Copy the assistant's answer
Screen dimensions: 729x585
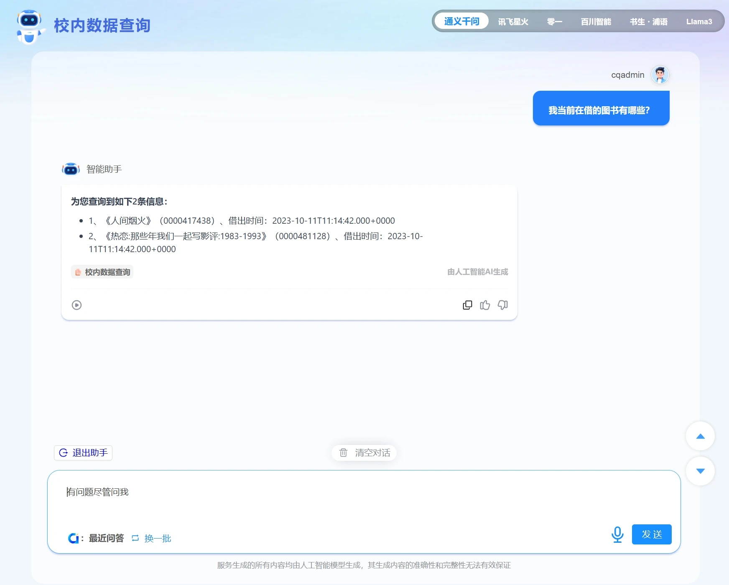click(x=467, y=305)
